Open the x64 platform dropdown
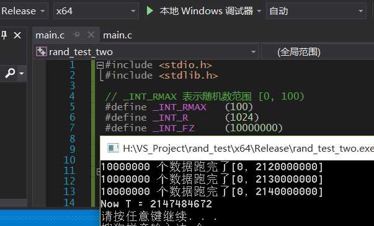 (x=96, y=11)
